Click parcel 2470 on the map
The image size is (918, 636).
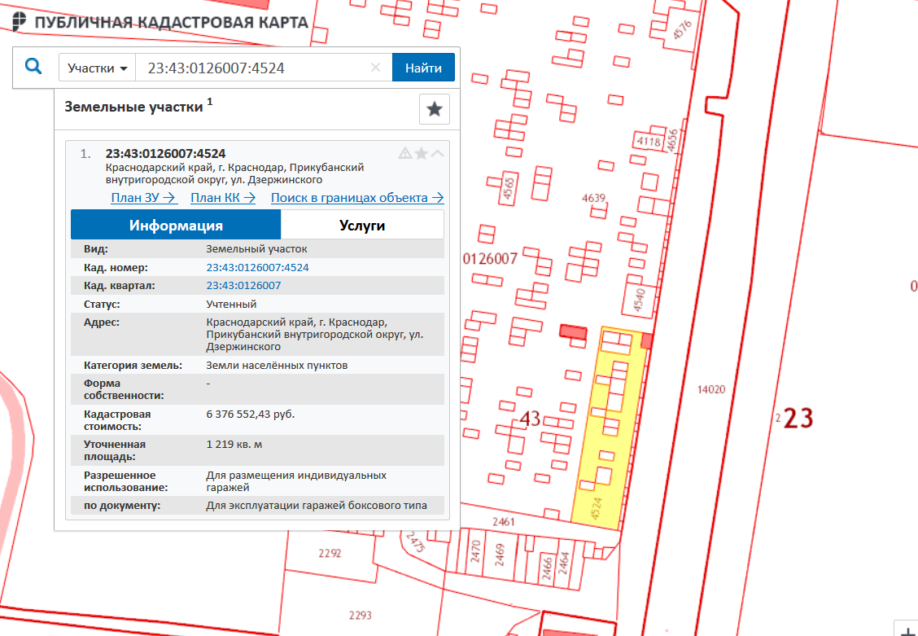pos(475,552)
